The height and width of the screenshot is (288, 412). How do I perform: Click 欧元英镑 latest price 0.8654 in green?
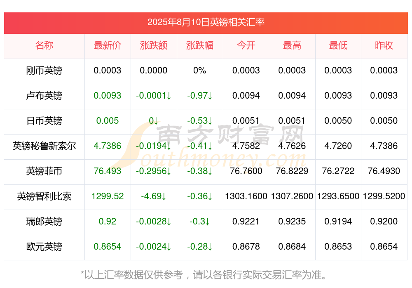tap(108, 247)
